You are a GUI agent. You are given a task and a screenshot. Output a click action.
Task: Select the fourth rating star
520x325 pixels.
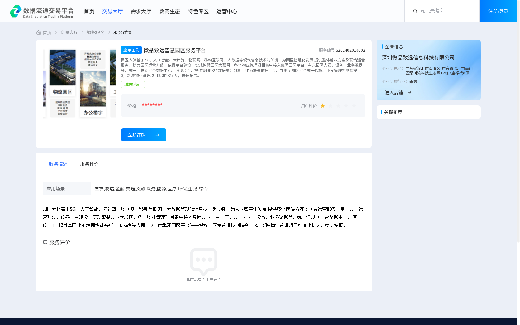[x=346, y=106]
